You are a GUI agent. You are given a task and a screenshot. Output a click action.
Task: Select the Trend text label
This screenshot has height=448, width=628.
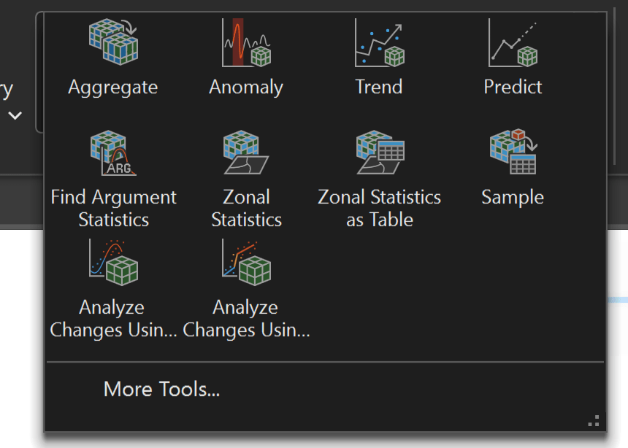379,88
